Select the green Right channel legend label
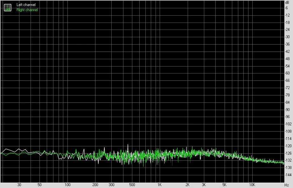The image size is (293, 188). click(27, 10)
